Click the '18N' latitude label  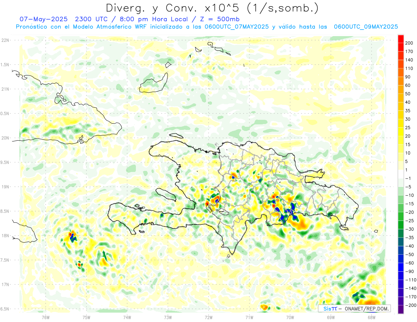click(6, 236)
